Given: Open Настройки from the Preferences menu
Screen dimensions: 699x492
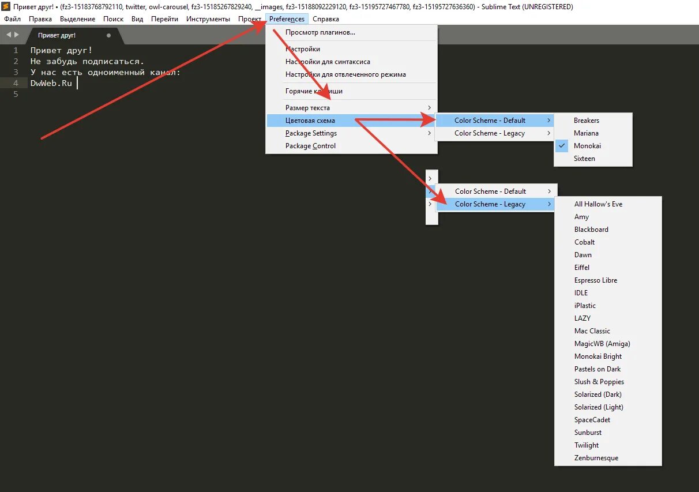Looking at the screenshot, I should pos(351,49).
